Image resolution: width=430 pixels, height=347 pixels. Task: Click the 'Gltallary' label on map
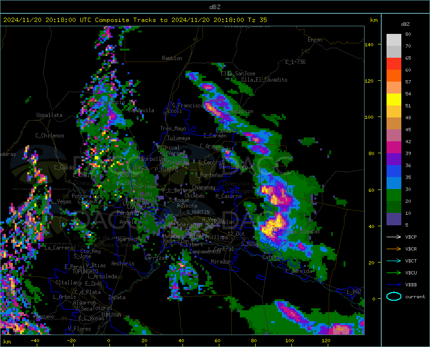tap(68, 283)
